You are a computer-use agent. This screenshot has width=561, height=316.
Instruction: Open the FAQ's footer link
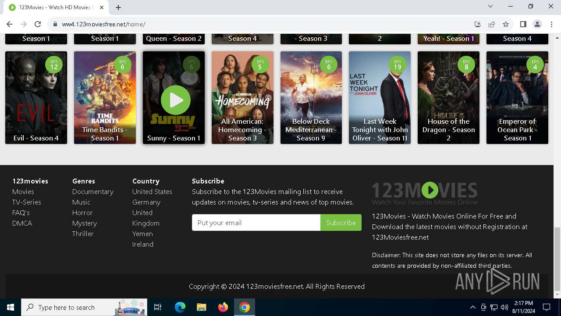(21, 213)
